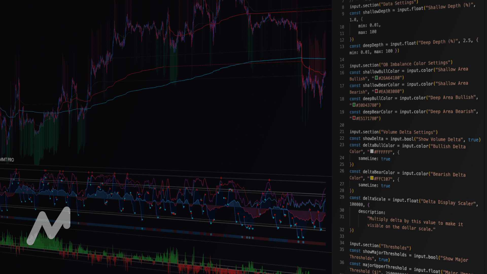Toggle sameLine true under deltaBullColor

point(386,159)
